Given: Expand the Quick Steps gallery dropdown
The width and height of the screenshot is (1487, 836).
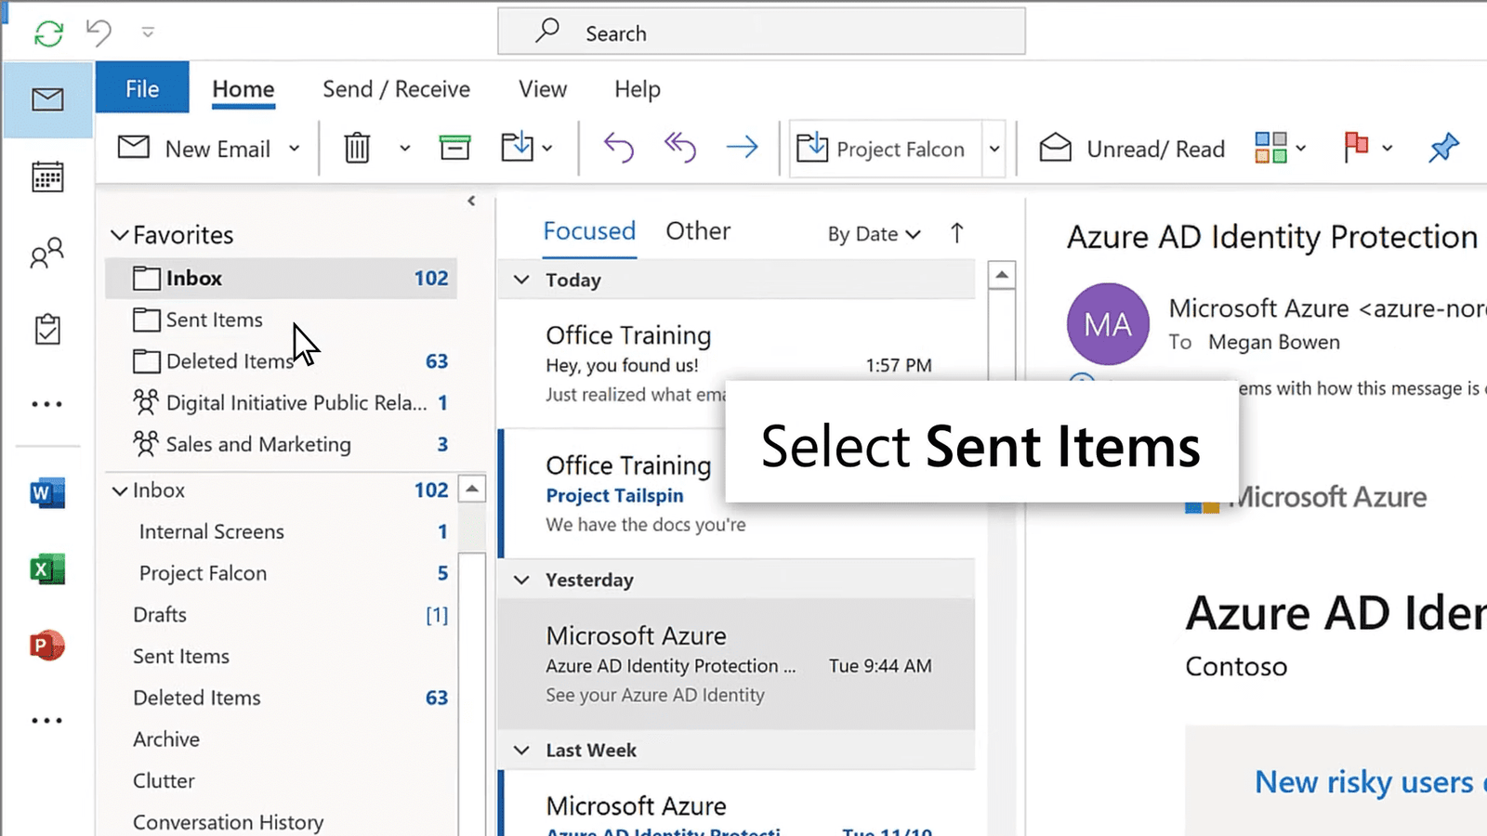Looking at the screenshot, I should (x=994, y=149).
